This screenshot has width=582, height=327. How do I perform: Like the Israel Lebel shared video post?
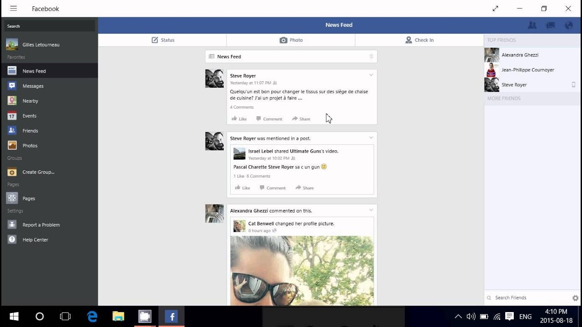242,188
